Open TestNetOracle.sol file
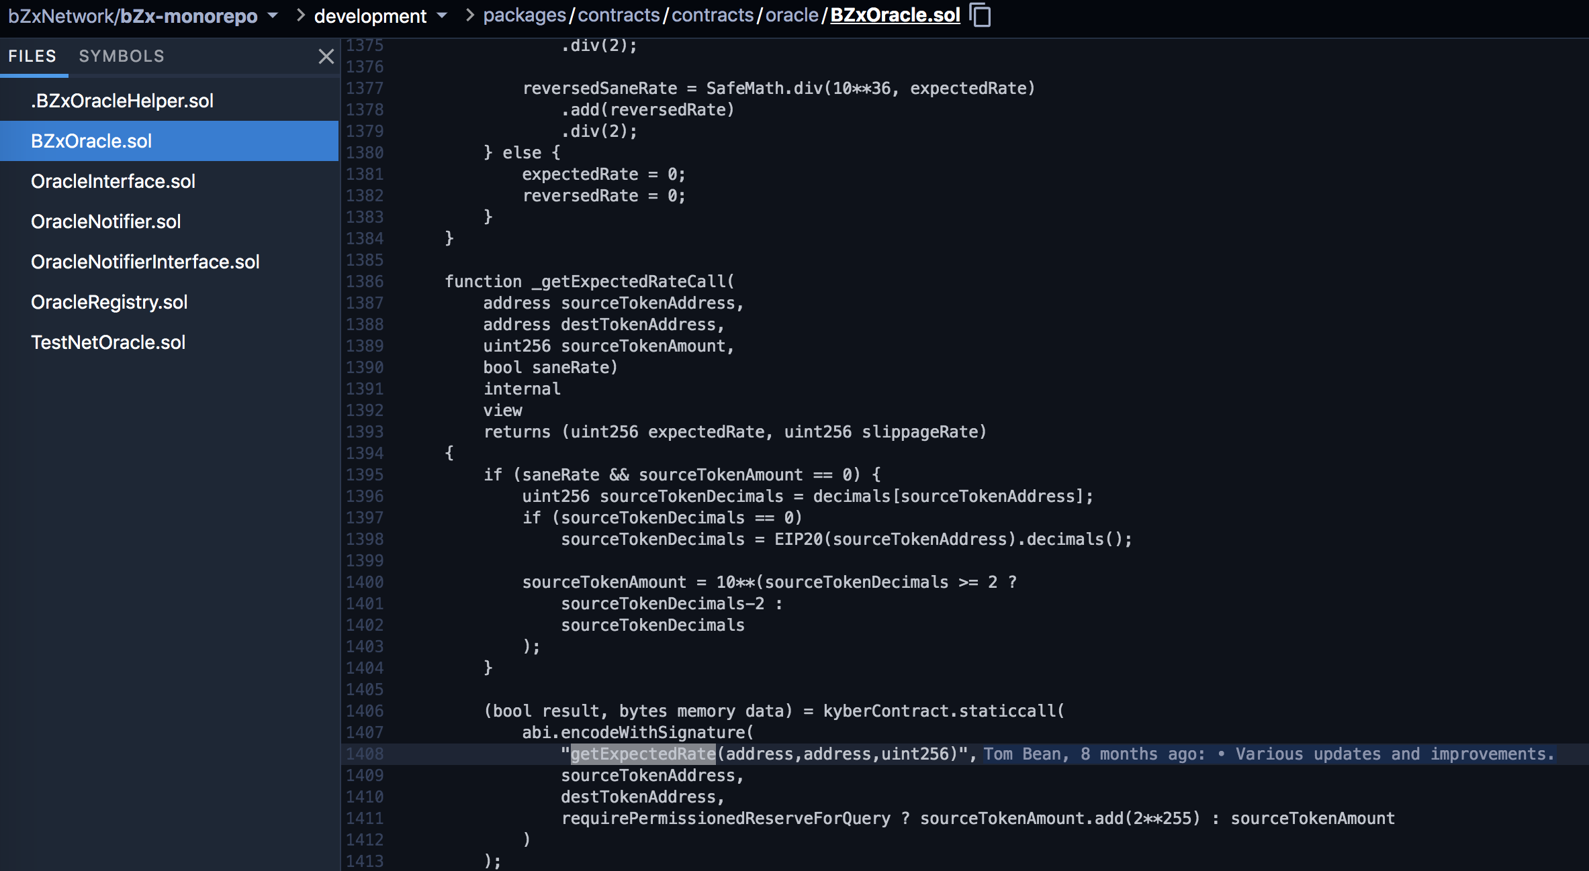This screenshot has width=1589, height=871. click(169, 342)
